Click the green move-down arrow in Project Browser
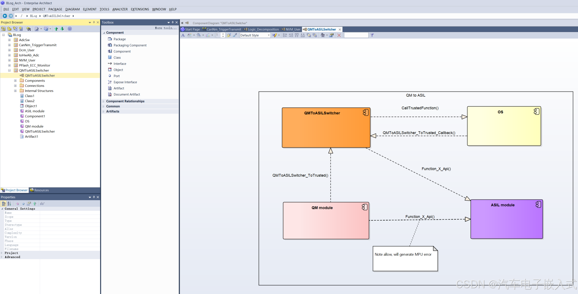 [x=62, y=29]
